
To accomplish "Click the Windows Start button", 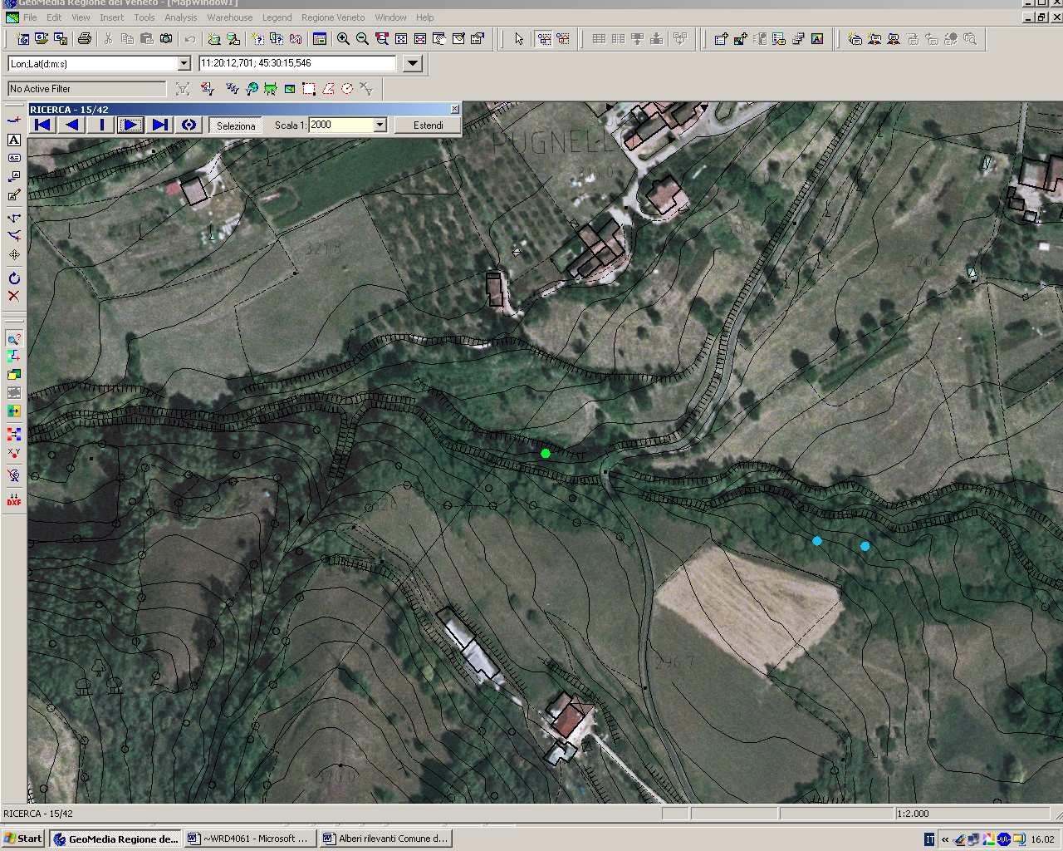I will [x=23, y=839].
